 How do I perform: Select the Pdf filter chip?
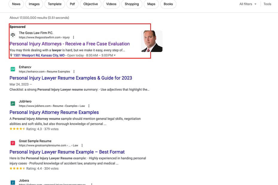(x=72, y=4)
